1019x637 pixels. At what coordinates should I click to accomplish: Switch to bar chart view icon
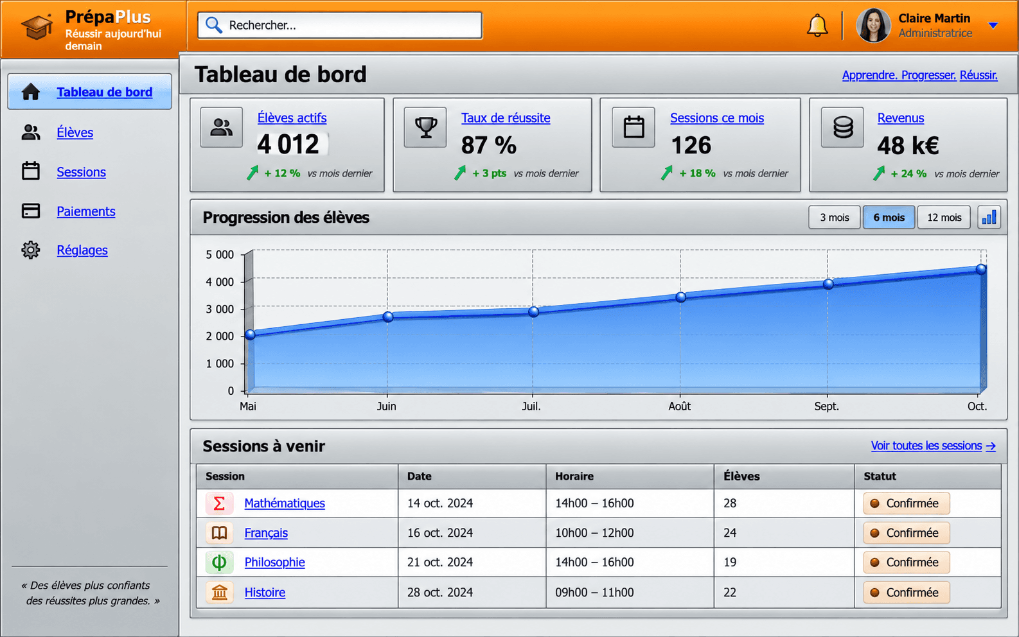[x=989, y=217]
